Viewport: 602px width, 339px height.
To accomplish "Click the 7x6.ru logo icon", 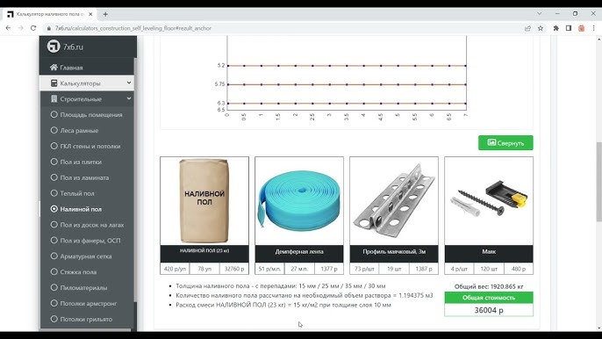I will (x=54, y=47).
